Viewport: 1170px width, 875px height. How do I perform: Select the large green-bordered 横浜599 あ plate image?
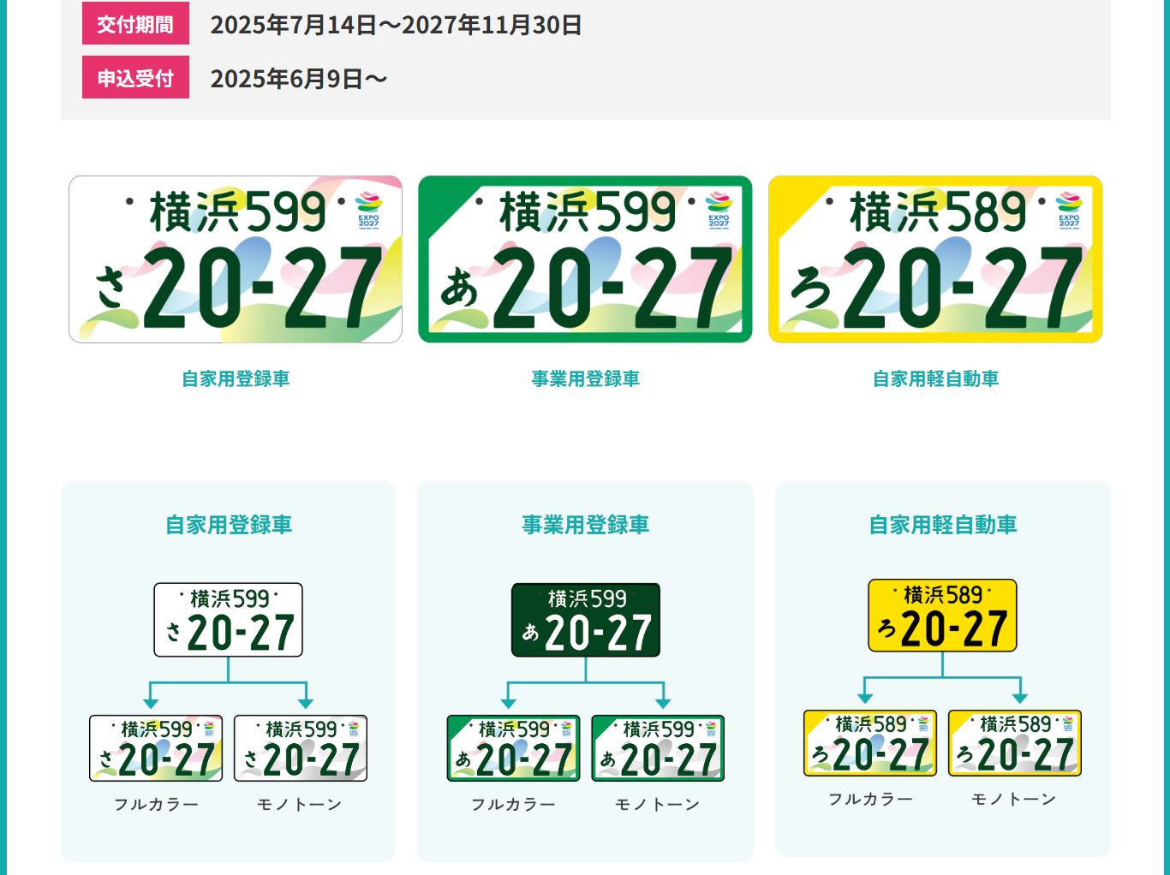pyautogui.click(x=585, y=259)
